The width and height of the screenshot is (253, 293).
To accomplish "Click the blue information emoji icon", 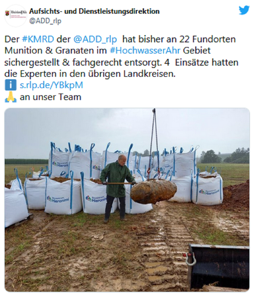I will click(x=11, y=85).
